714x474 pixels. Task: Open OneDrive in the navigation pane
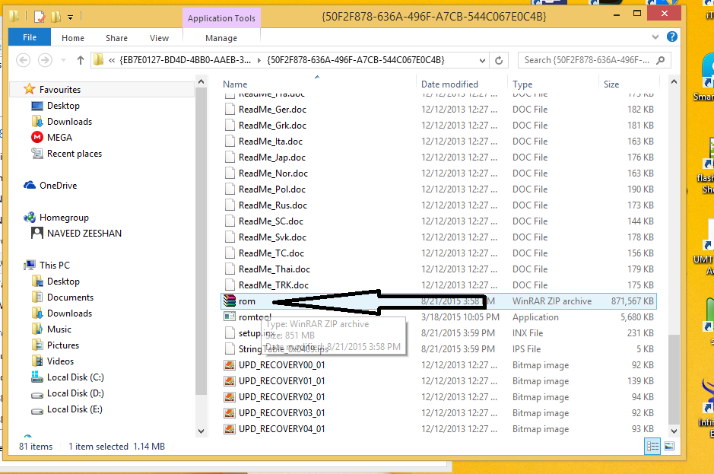(x=58, y=186)
